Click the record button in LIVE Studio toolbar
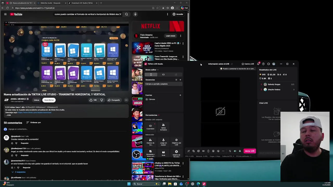This screenshot has width=333, height=187. (213, 151)
